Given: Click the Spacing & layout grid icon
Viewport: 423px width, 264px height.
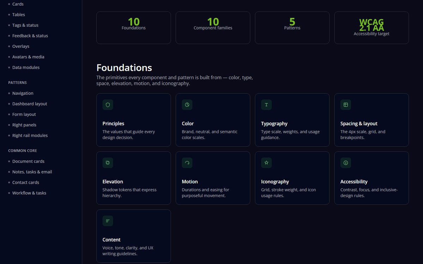Looking at the screenshot, I should 346,105.
